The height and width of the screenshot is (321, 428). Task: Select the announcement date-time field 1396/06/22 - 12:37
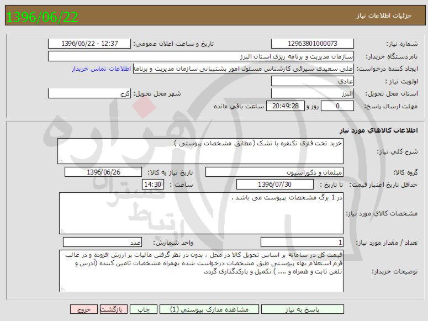coord(89,44)
